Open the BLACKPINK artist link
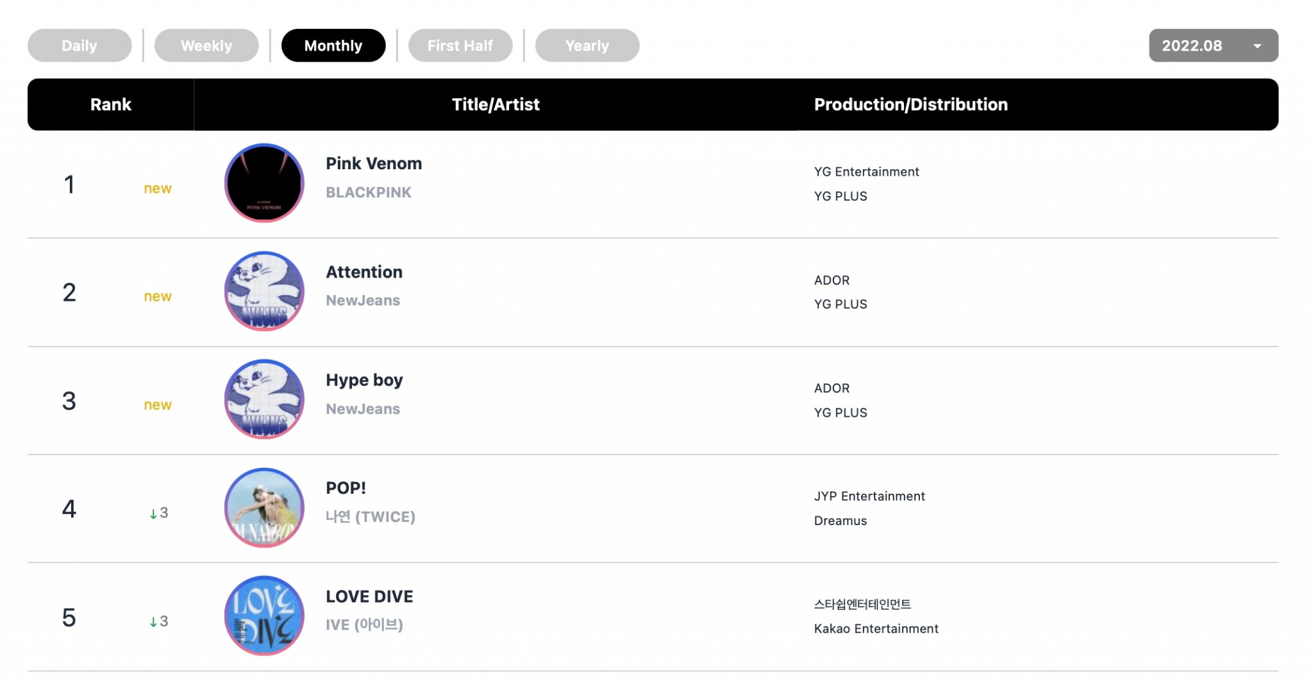This screenshot has width=1313, height=679. click(369, 192)
